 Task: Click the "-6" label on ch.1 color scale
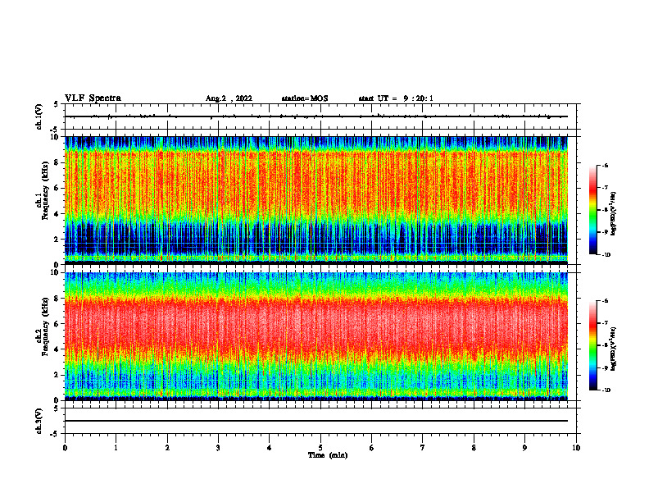(x=604, y=165)
